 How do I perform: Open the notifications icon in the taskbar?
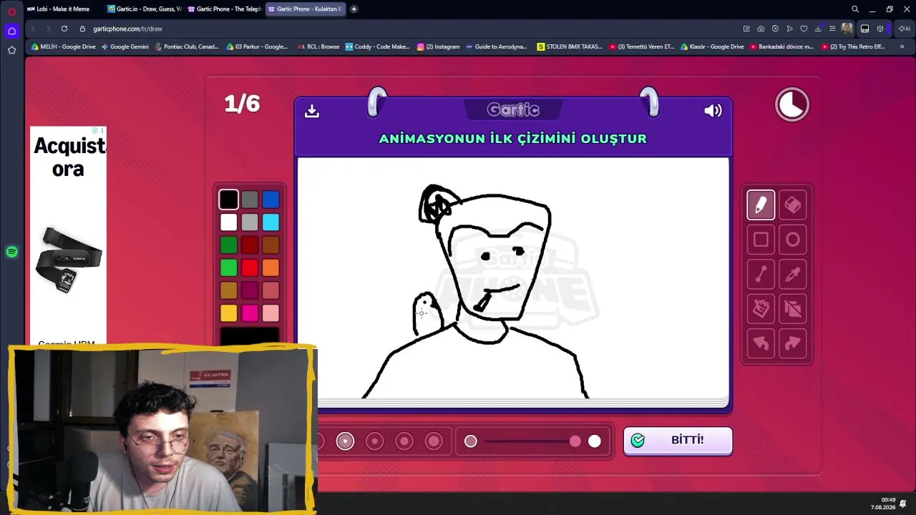pos(904,504)
